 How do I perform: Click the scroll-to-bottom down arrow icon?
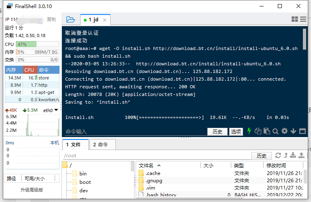[293, 131]
